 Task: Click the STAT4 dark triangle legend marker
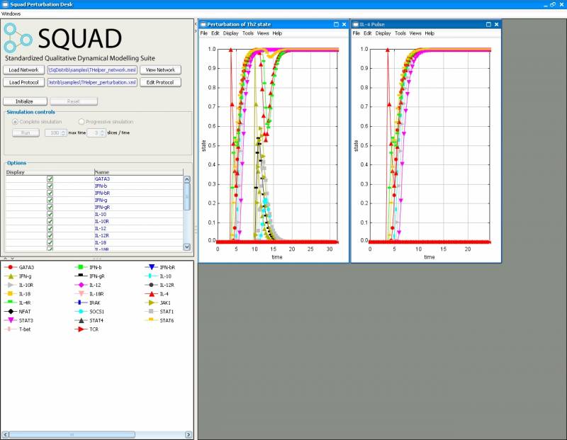pyautogui.click(x=81, y=320)
